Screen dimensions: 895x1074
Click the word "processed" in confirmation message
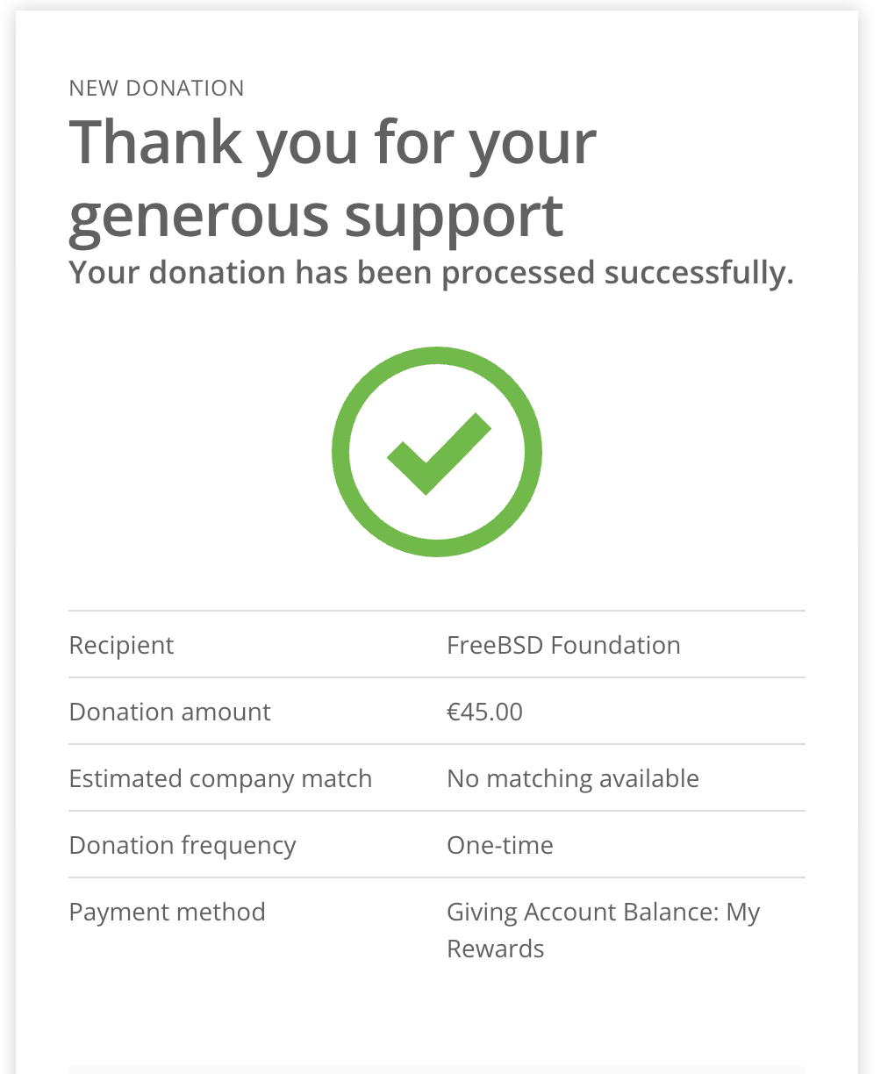tap(518, 273)
